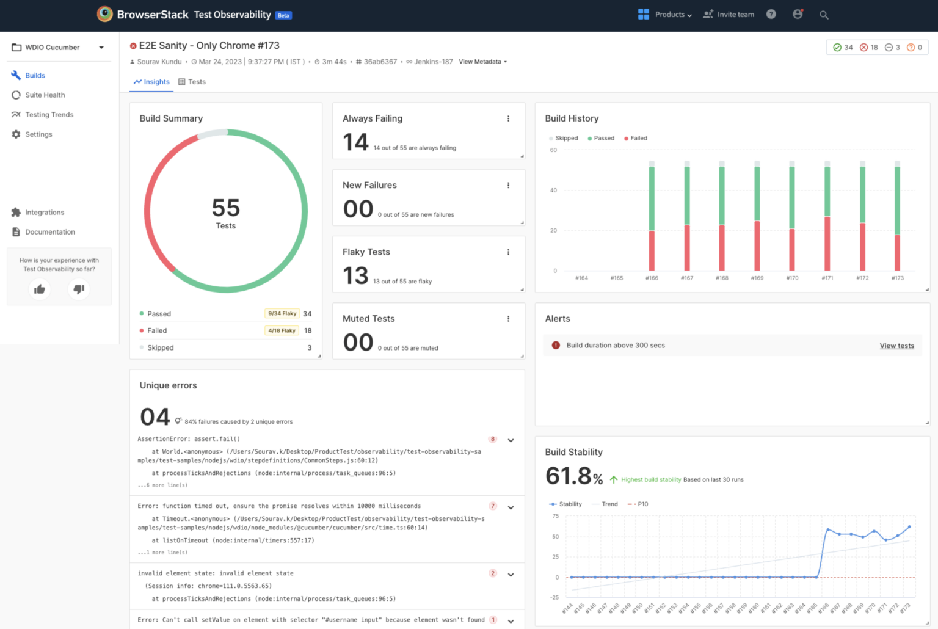Click the thumbs up feedback icon
938x629 pixels.
point(40,289)
